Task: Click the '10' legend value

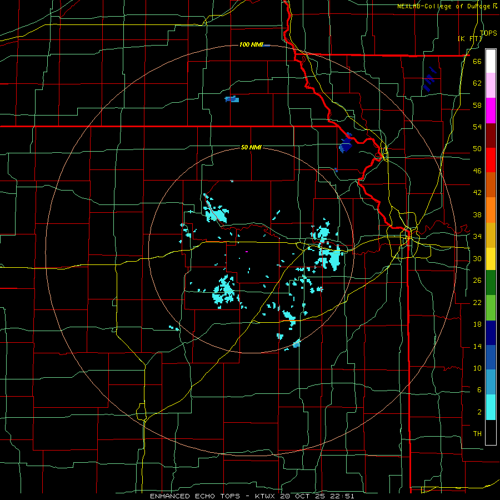Action: coord(477,368)
